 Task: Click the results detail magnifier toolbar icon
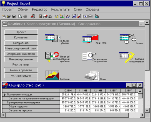74,16
